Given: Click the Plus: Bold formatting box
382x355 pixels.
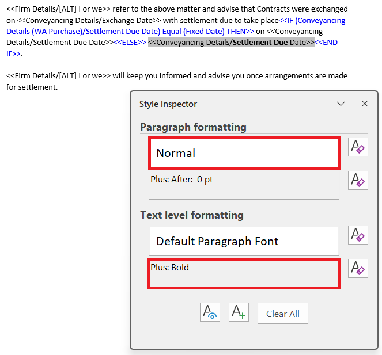Looking at the screenshot, I should coord(244,274).
